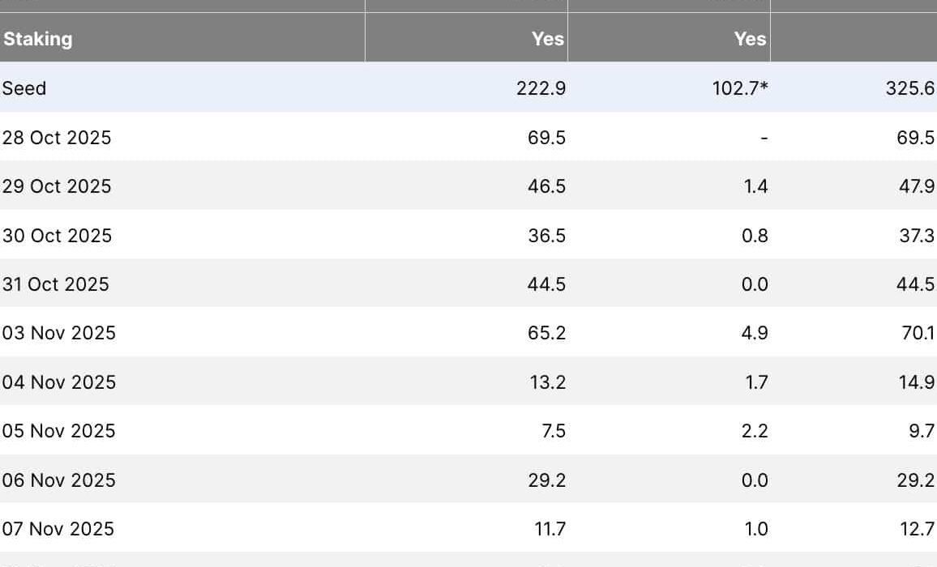937x567 pixels.
Task: Click the 03 Nov 2025 date
Action: (x=58, y=333)
